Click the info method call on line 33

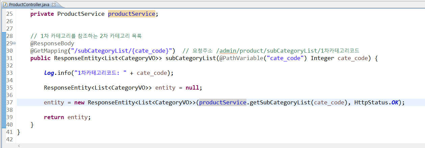[64, 73]
